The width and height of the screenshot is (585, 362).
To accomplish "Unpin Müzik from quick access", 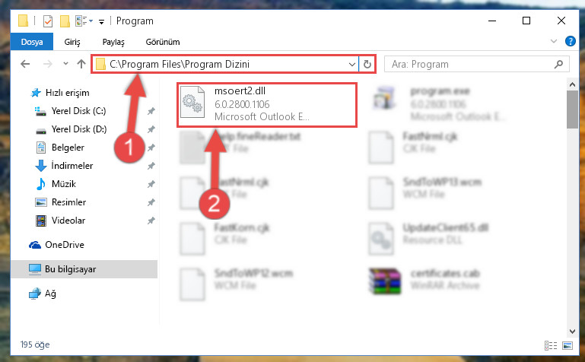I will pos(151,184).
